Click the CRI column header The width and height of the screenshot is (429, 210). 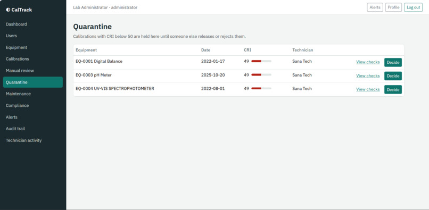pos(247,50)
